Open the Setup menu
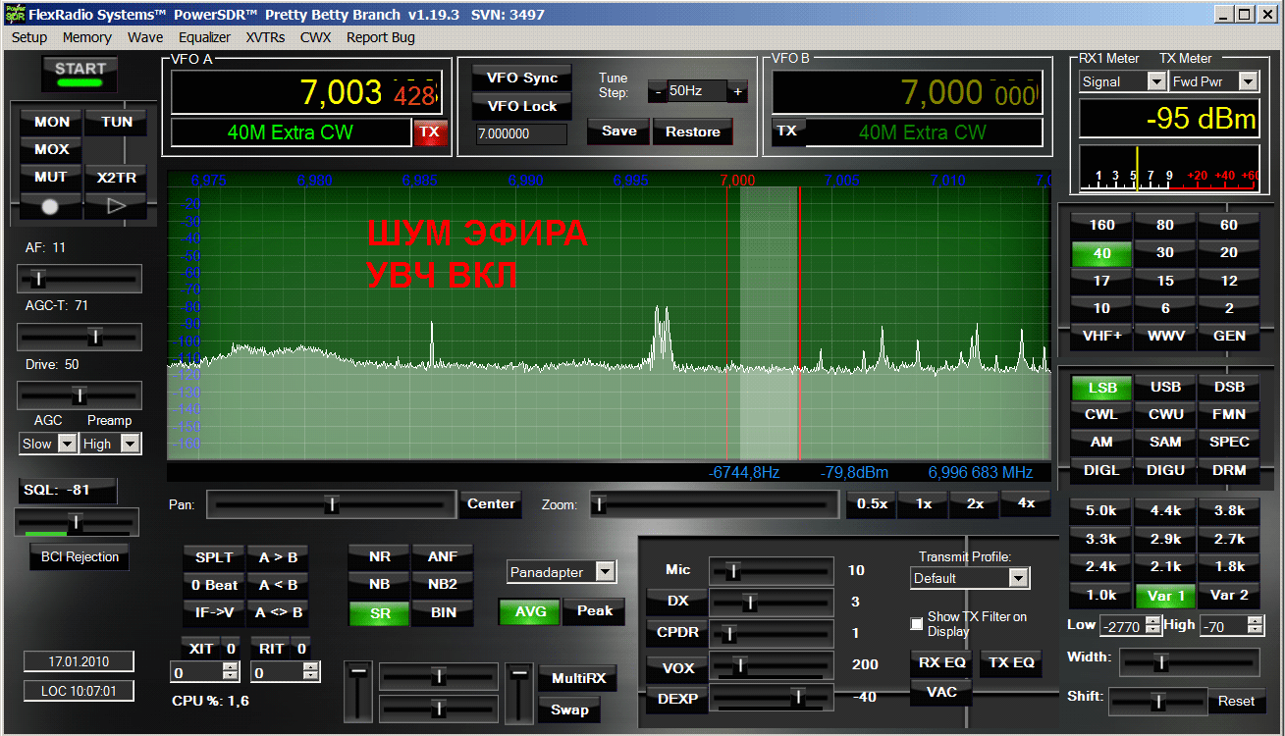The width and height of the screenshot is (1285, 736). 29,37
